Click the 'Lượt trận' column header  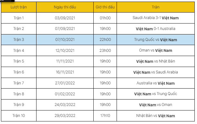[19, 7]
